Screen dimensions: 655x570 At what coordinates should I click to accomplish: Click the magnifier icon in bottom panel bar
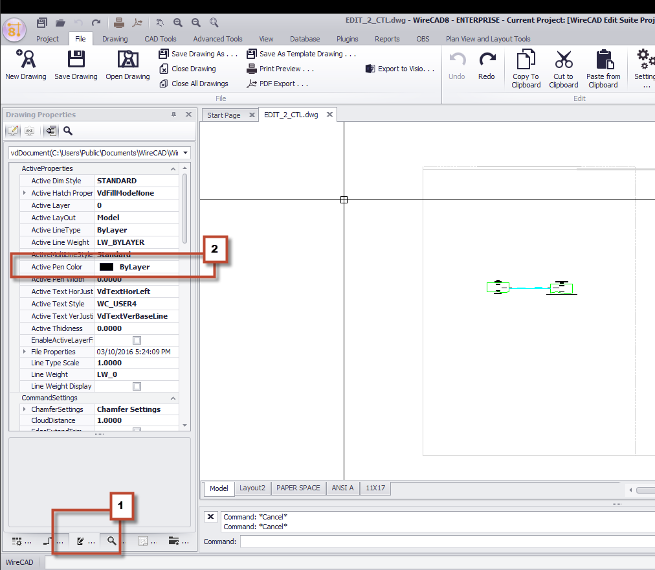pos(111,541)
